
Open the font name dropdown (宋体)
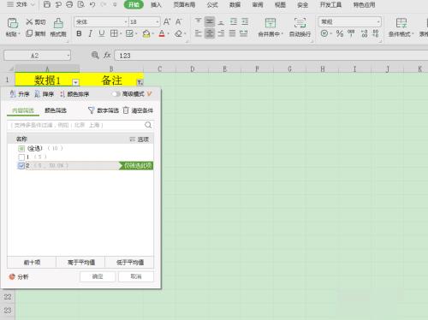126,22
